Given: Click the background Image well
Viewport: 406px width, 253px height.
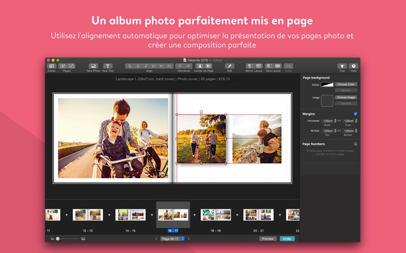Looking at the screenshot, I should [x=327, y=101].
